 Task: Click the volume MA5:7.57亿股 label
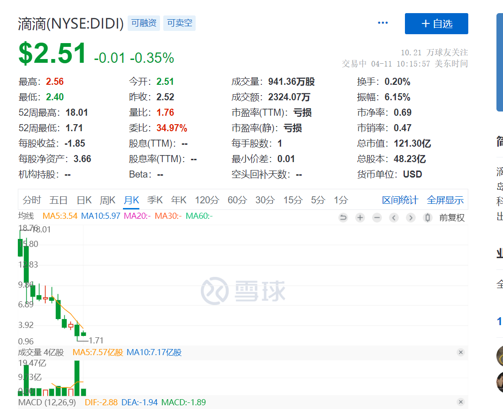pos(98,352)
